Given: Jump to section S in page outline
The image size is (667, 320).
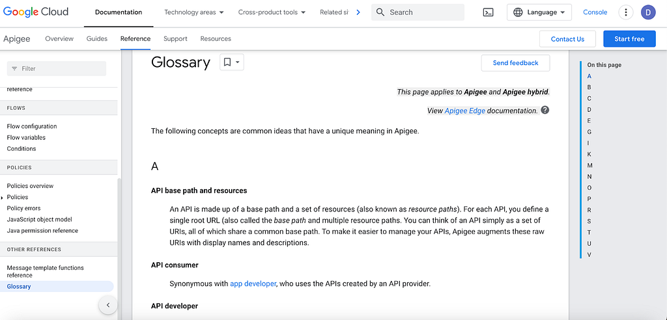Looking at the screenshot, I should (589, 221).
